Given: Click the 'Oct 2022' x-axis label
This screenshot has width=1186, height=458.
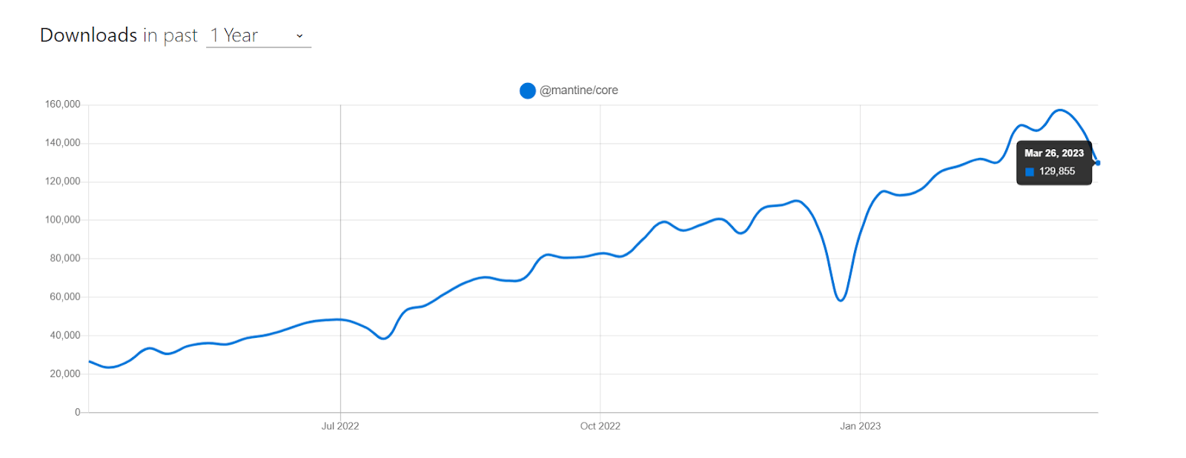Looking at the screenshot, I should click(x=600, y=426).
